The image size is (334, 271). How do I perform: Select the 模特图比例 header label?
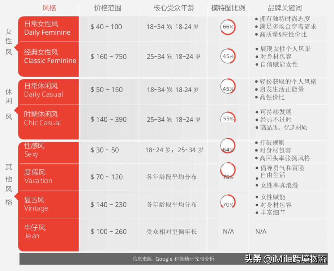click(228, 8)
